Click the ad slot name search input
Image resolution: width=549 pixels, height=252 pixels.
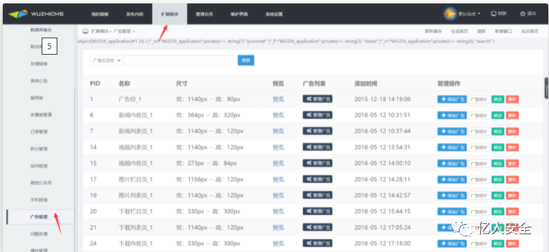[179, 60]
